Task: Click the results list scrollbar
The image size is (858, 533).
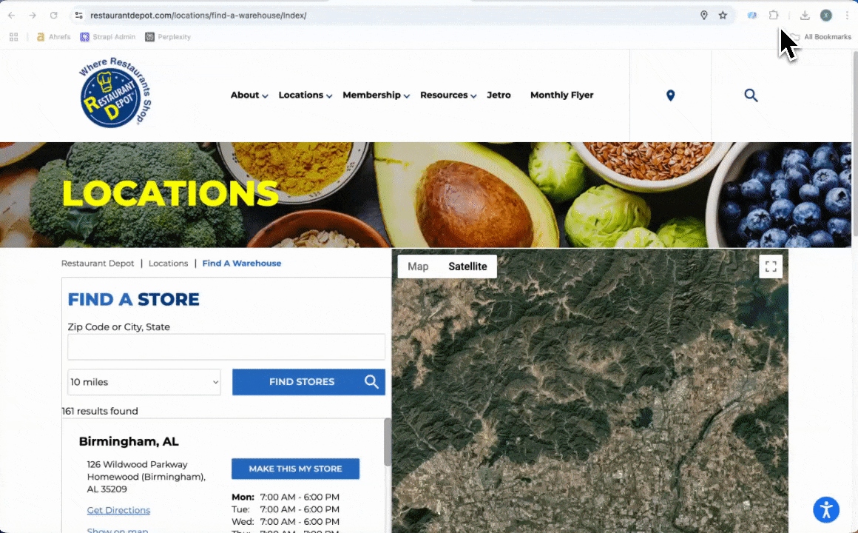Action: 388,443
